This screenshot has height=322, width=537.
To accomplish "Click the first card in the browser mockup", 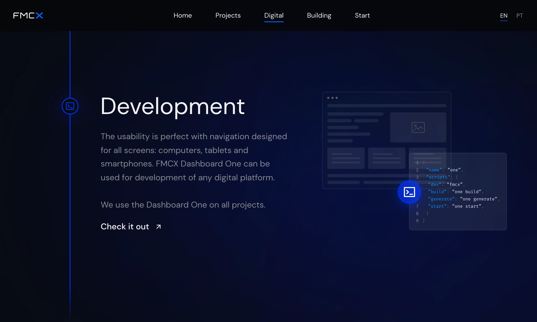I will [346, 158].
